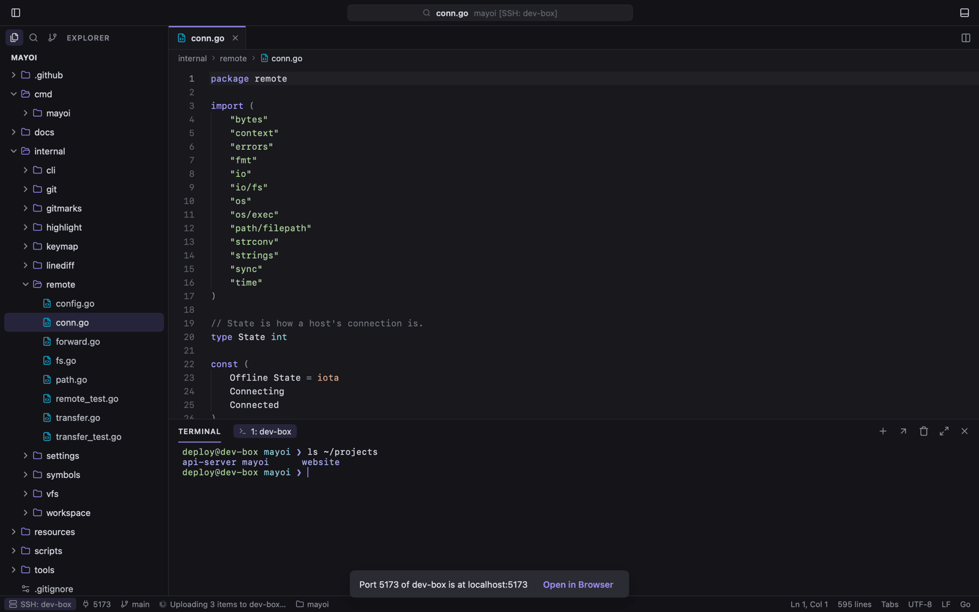Close the terminal panel with the X icon
The height and width of the screenshot is (612, 979).
pyautogui.click(x=964, y=431)
